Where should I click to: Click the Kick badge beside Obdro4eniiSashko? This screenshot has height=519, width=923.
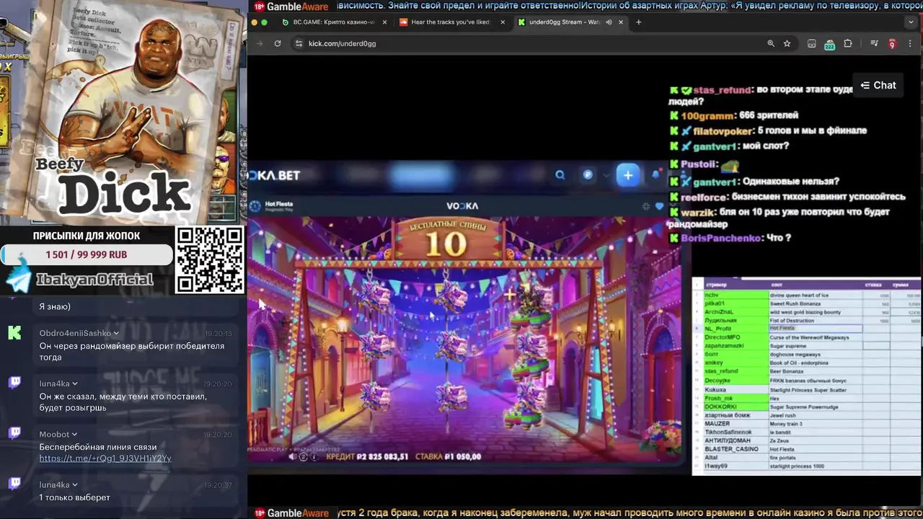click(x=14, y=332)
